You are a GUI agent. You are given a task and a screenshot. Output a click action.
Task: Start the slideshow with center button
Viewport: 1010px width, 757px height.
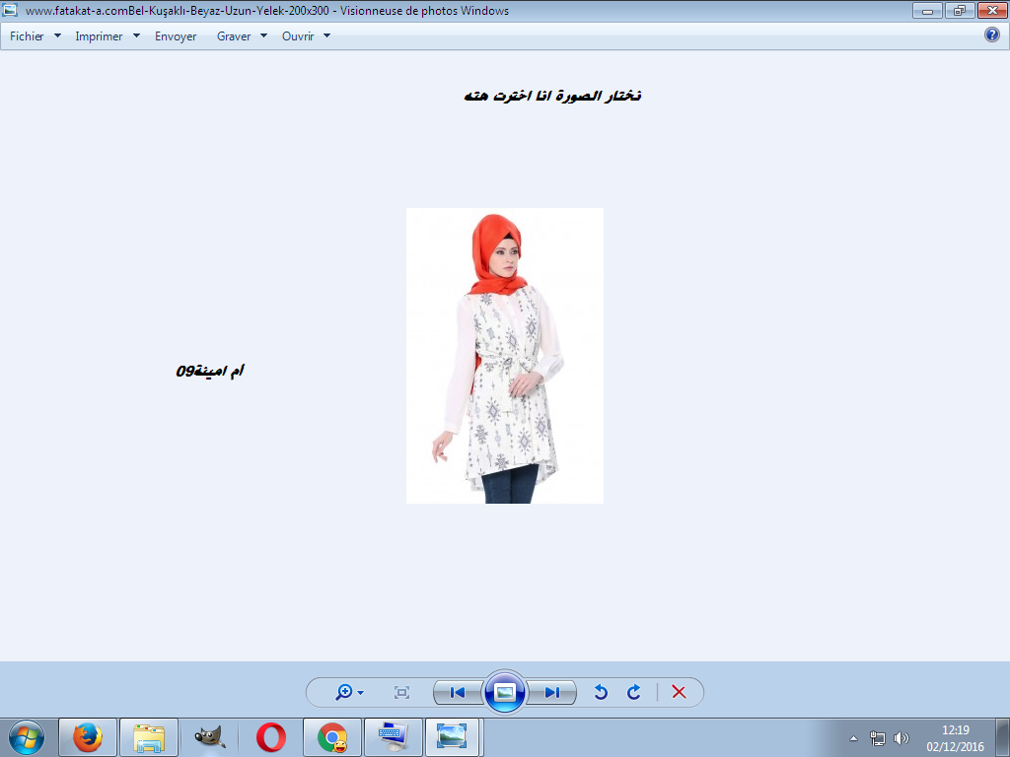click(505, 693)
